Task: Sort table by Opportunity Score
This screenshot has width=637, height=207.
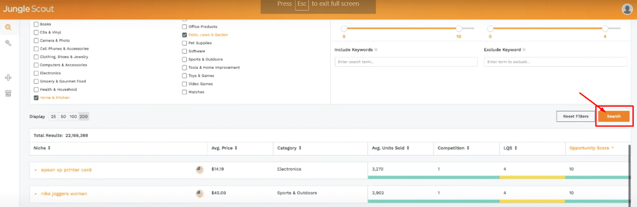Action: point(591,148)
